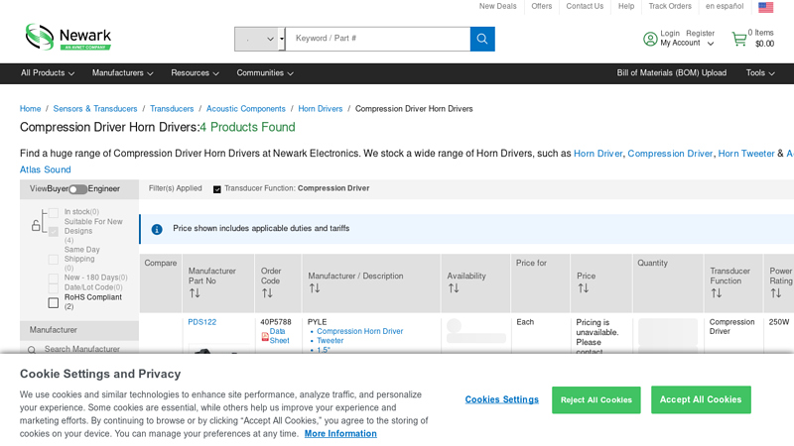Click the Newark logo
The width and height of the screenshot is (794, 446).
click(x=68, y=37)
